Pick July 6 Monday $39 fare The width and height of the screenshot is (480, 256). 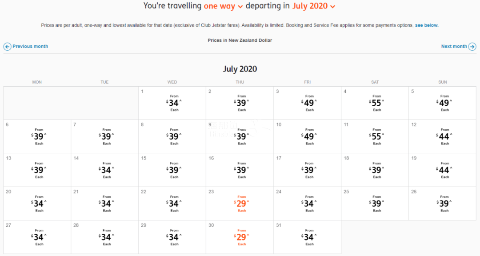(37, 136)
